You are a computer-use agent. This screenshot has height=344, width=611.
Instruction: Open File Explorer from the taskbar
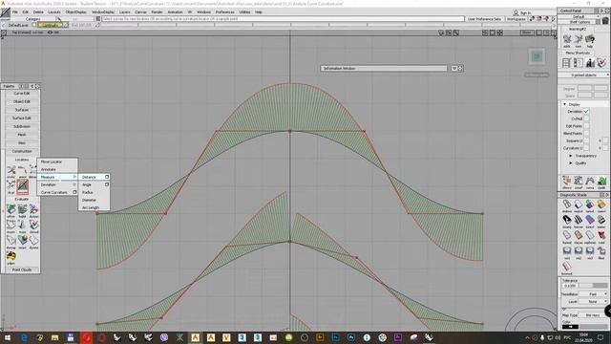pyautogui.click(x=55, y=337)
